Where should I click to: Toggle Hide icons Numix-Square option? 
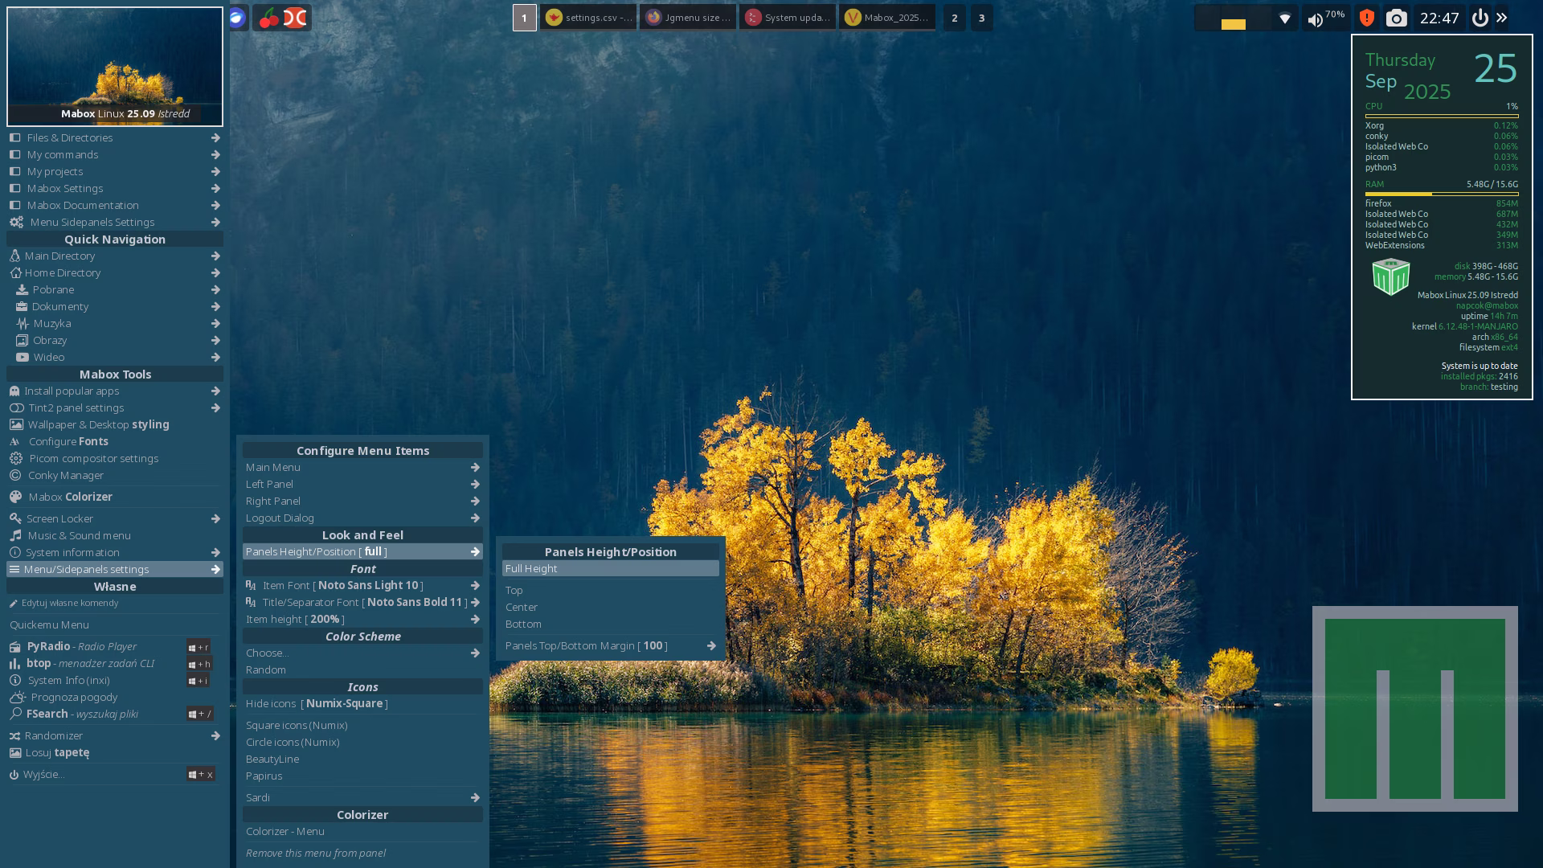point(317,703)
